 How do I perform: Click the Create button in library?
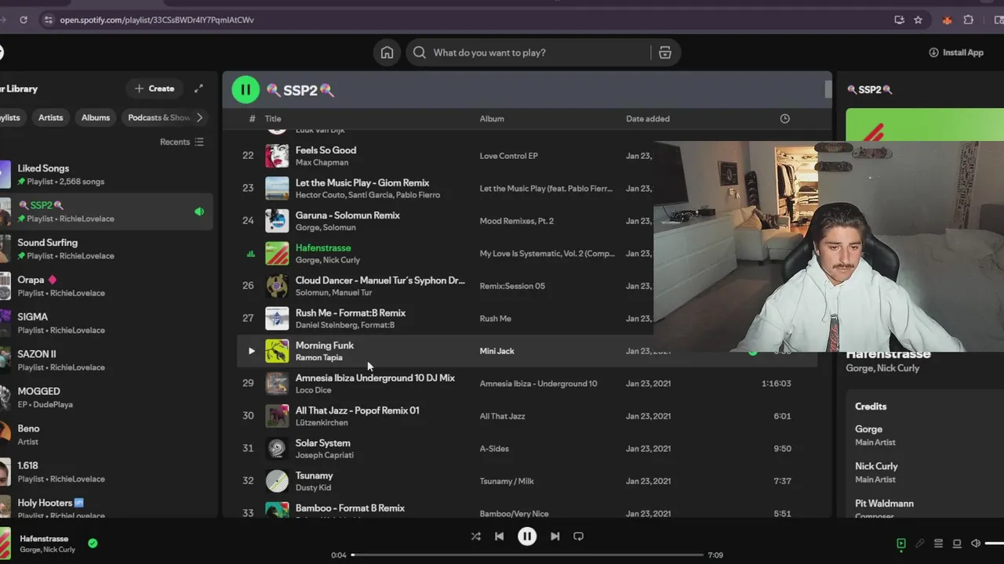[x=155, y=89]
